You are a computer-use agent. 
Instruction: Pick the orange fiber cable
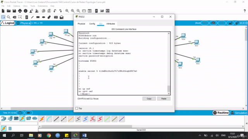tap(71, 119)
